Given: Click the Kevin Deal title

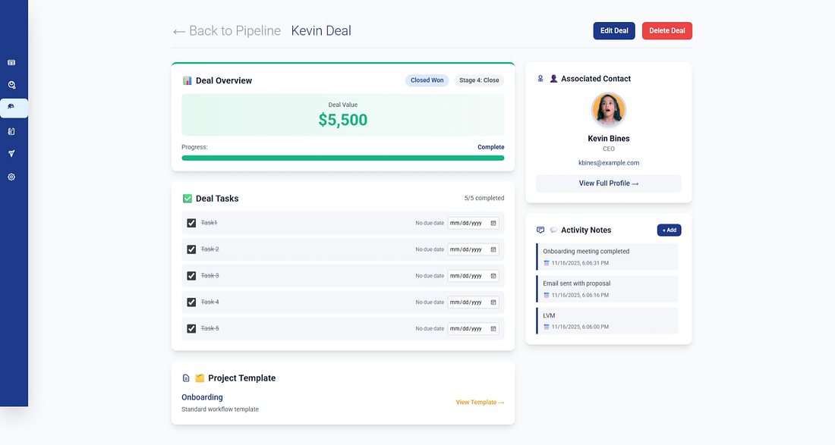Looking at the screenshot, I should coord(321,31).
